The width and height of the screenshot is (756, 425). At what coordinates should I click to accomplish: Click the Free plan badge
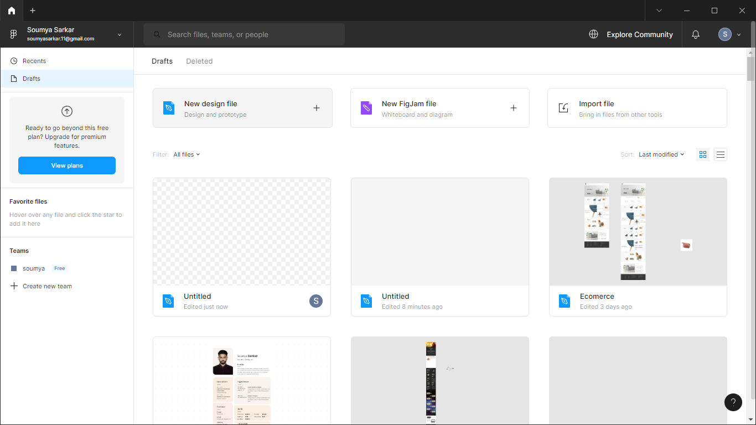(x=60, y=268)
